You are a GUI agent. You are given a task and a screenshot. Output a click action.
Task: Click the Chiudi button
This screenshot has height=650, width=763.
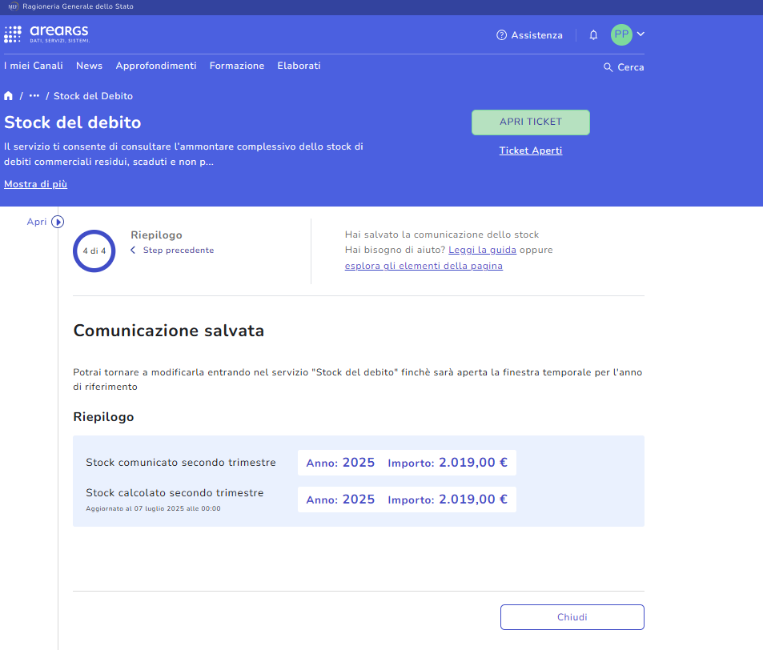click(572, 617)
